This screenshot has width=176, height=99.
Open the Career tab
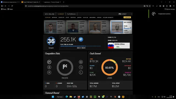click(61, 14)
